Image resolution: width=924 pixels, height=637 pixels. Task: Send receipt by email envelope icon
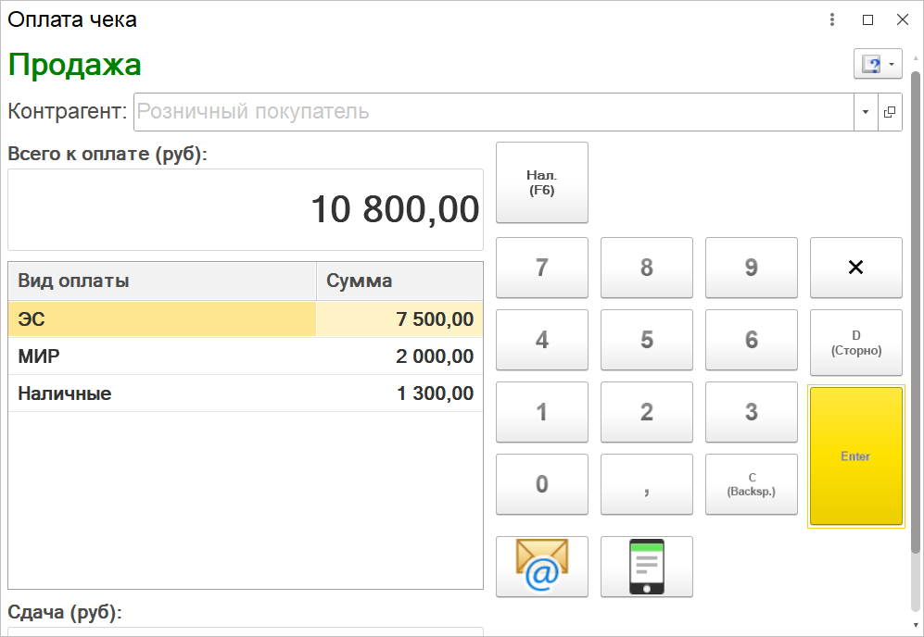pyautogui.click(x=541, y=567)
